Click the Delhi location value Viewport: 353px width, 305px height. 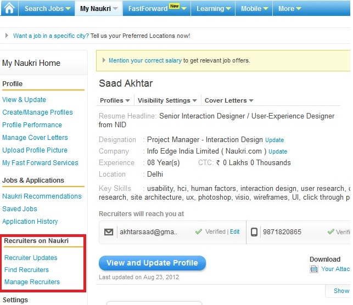point(155,174)
